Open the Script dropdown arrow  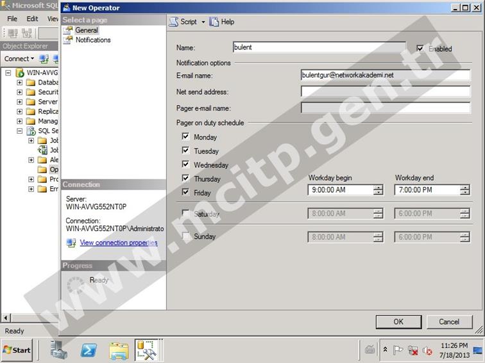(203, 22)
